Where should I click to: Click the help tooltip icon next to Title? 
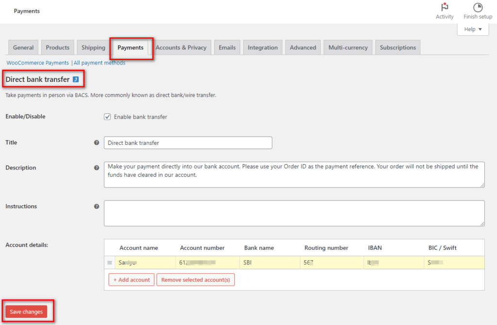(97, 143)
